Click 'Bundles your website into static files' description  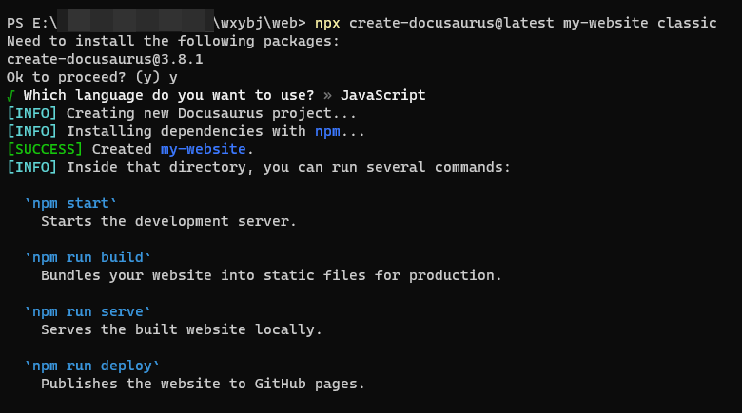coord(272,275)
